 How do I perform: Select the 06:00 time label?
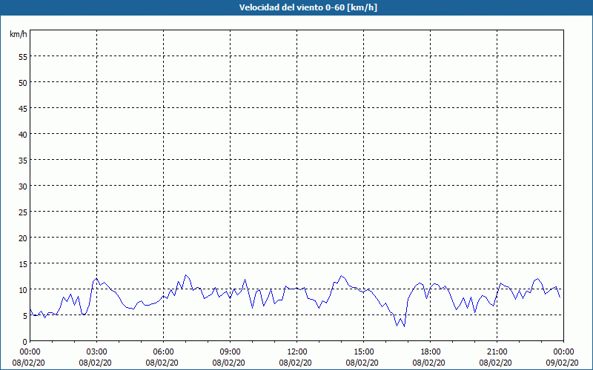pos(163,352)
